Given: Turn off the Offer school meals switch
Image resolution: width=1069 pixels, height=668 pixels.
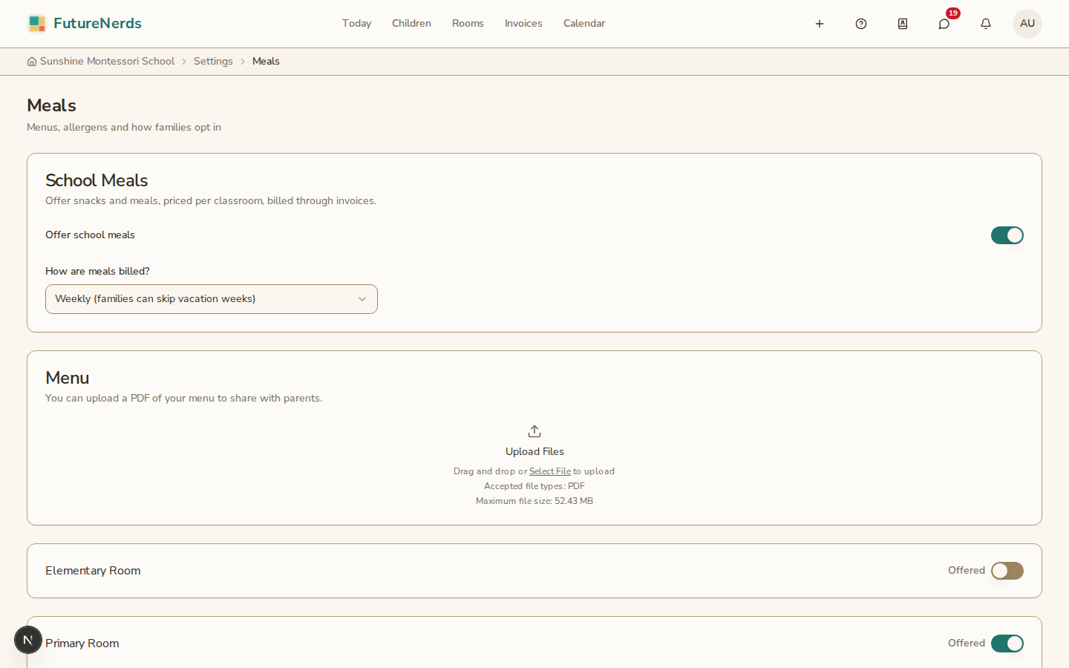Looking at the screenshot, I should tap(1007, 235).
